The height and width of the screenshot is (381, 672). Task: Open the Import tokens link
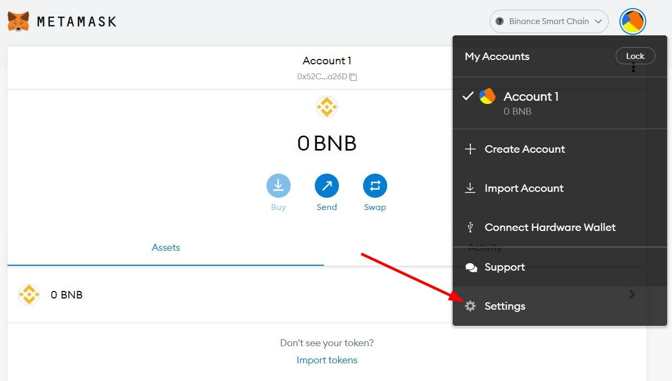(x=327, y=360)
